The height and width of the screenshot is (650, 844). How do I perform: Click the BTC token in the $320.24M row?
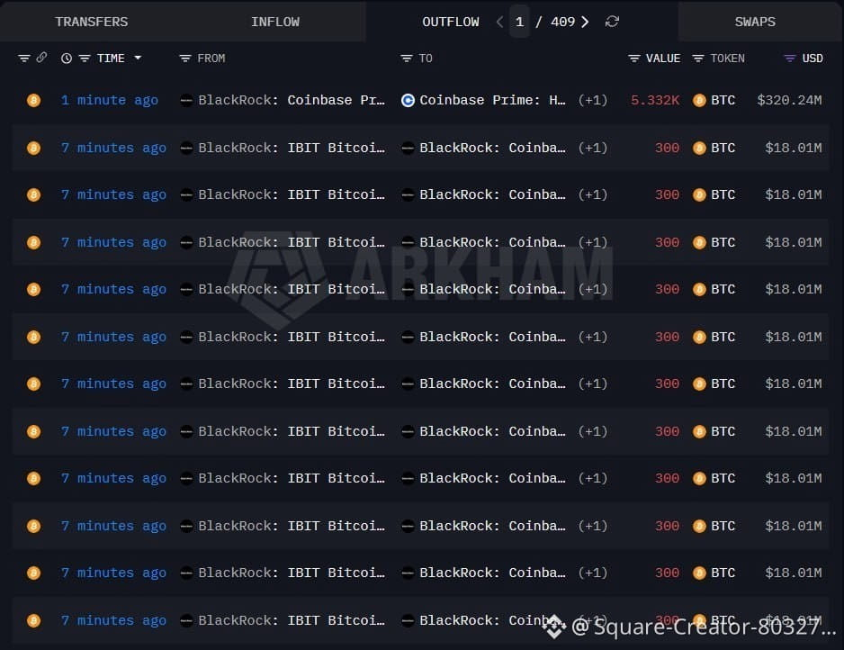tap(714, 100)
